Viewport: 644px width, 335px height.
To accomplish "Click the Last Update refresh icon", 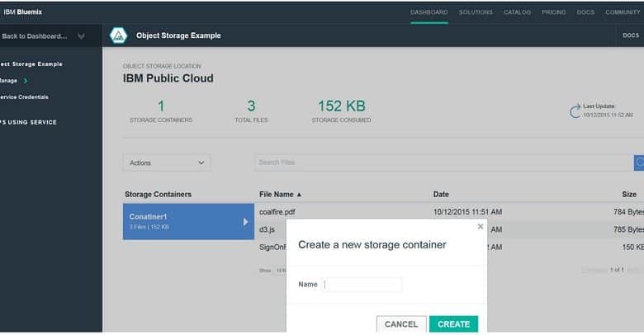I will (575, 111).
